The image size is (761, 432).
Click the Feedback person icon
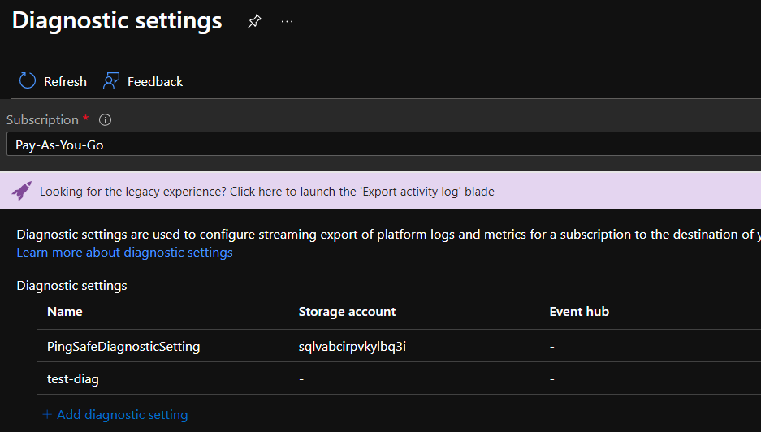pyautogui.click(x=111, y=81)
